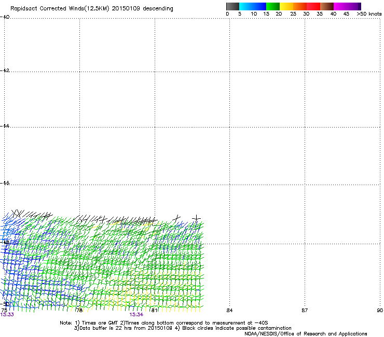384x337 pixels.
Task: Click the purple '15:33' time label
Action: [x=7, y=315]
